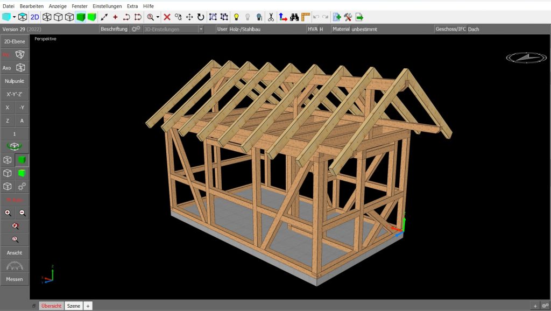Open the Bearbeiten menu
Screen dimensions: 551x311
pyautogui.click(x=31, y=5)
